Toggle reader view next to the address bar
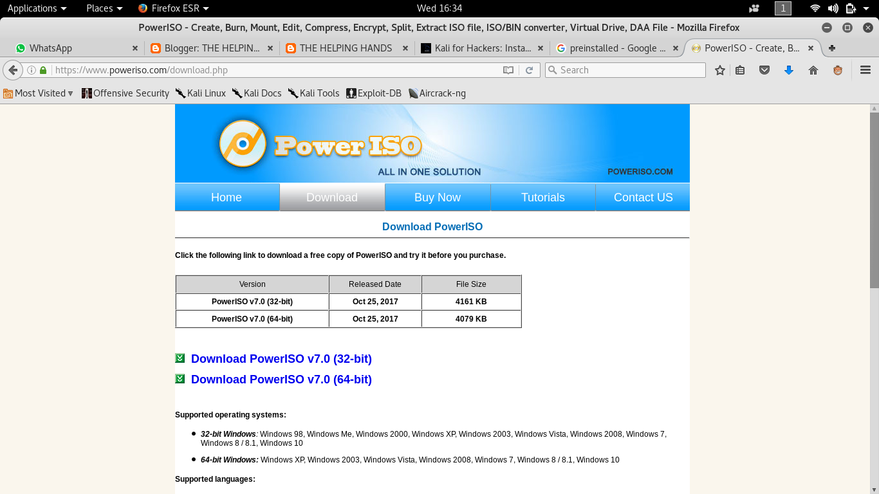The height and width of the screenshot is (494, 879). point(508,69)
